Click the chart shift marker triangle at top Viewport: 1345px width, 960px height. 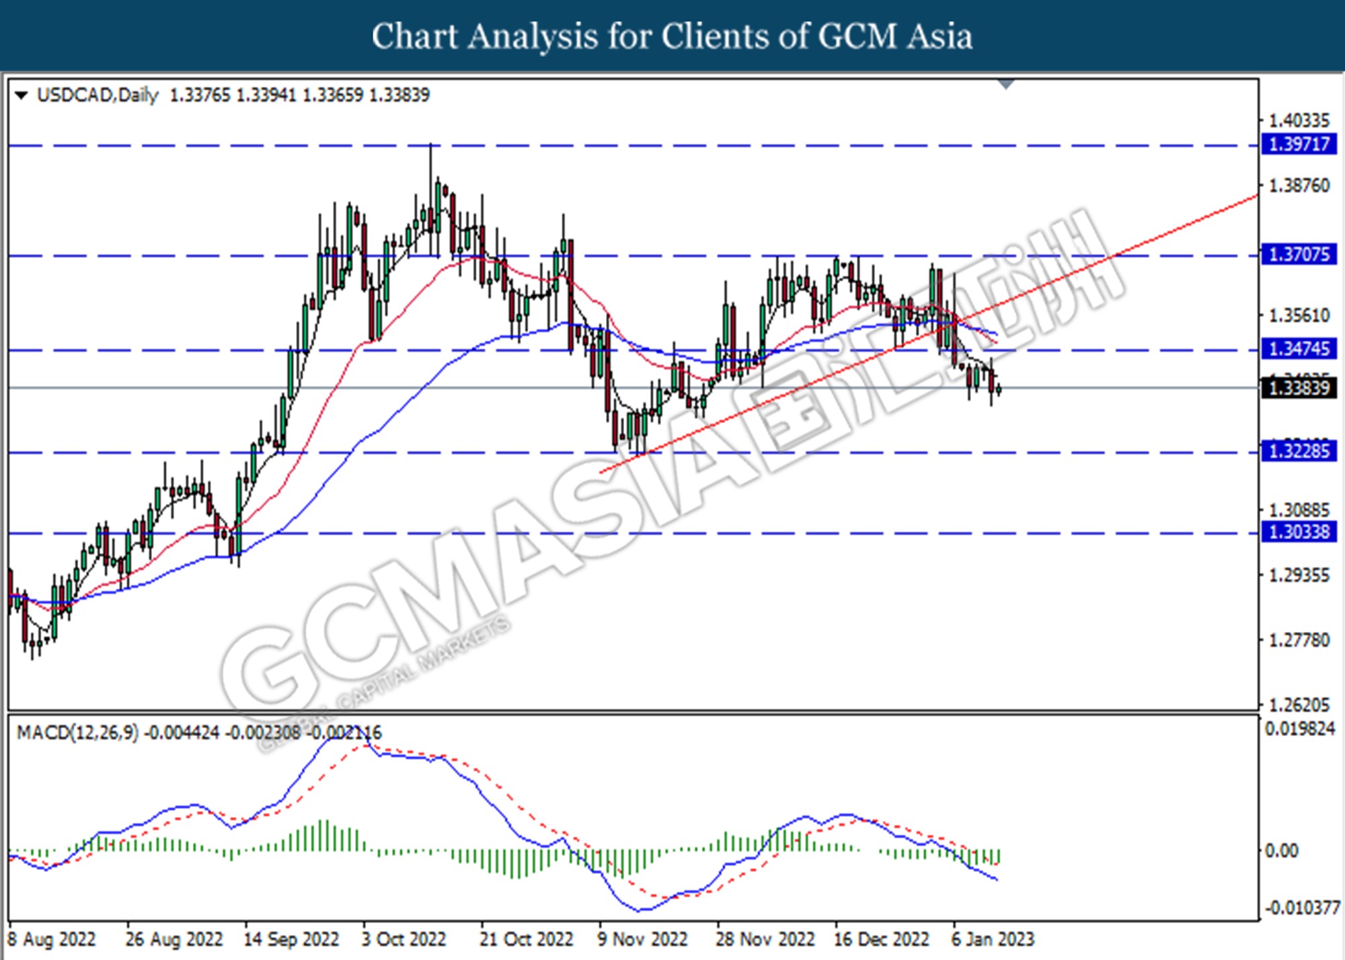[x=1006, y=84]
